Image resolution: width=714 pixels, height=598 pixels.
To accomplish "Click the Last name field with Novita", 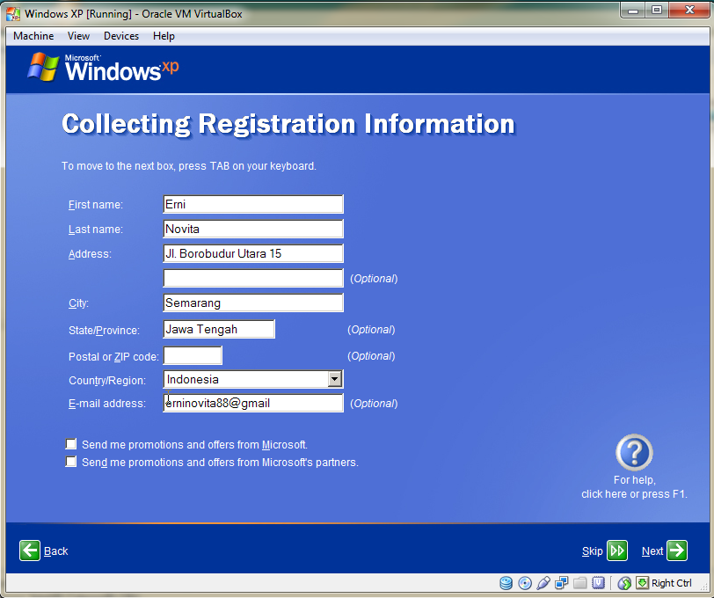I will 253,229.
